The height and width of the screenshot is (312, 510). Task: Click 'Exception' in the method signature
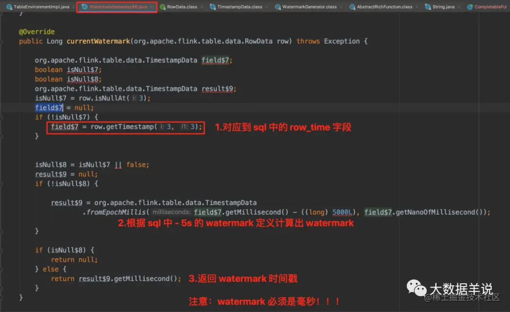(x=342, y=41)
